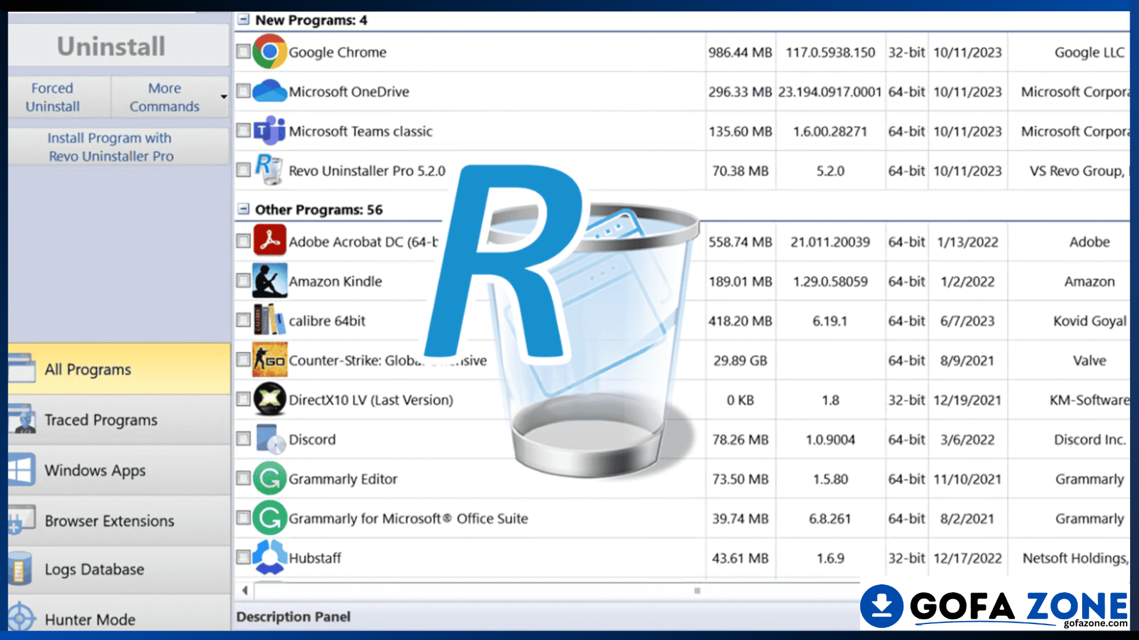The height and width of the screenshot is (640, 1139).
Task: Click the Logs Database cylinder icon
Action: [x=21, y=568]
